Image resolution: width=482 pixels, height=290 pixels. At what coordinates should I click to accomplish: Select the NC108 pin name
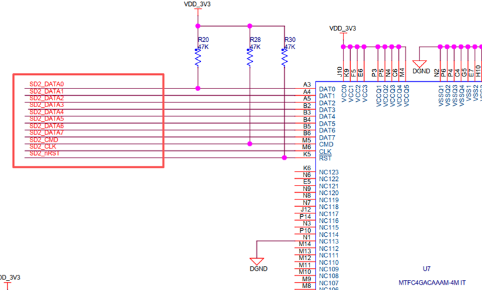point(329,276)
